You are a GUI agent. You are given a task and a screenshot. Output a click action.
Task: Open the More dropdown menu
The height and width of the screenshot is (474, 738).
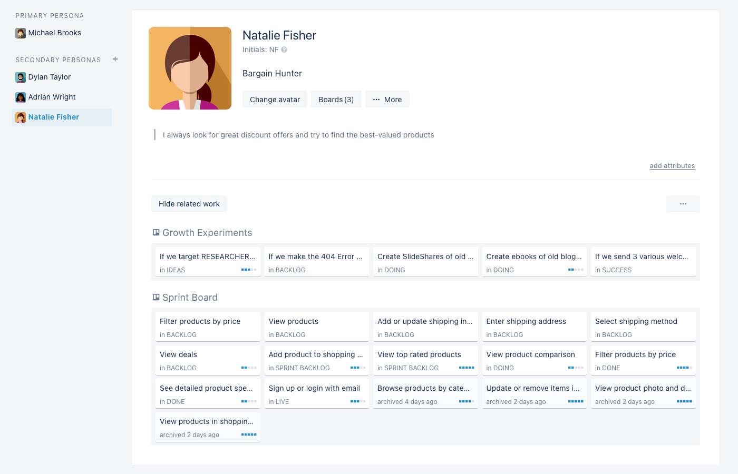pos(387,99)
